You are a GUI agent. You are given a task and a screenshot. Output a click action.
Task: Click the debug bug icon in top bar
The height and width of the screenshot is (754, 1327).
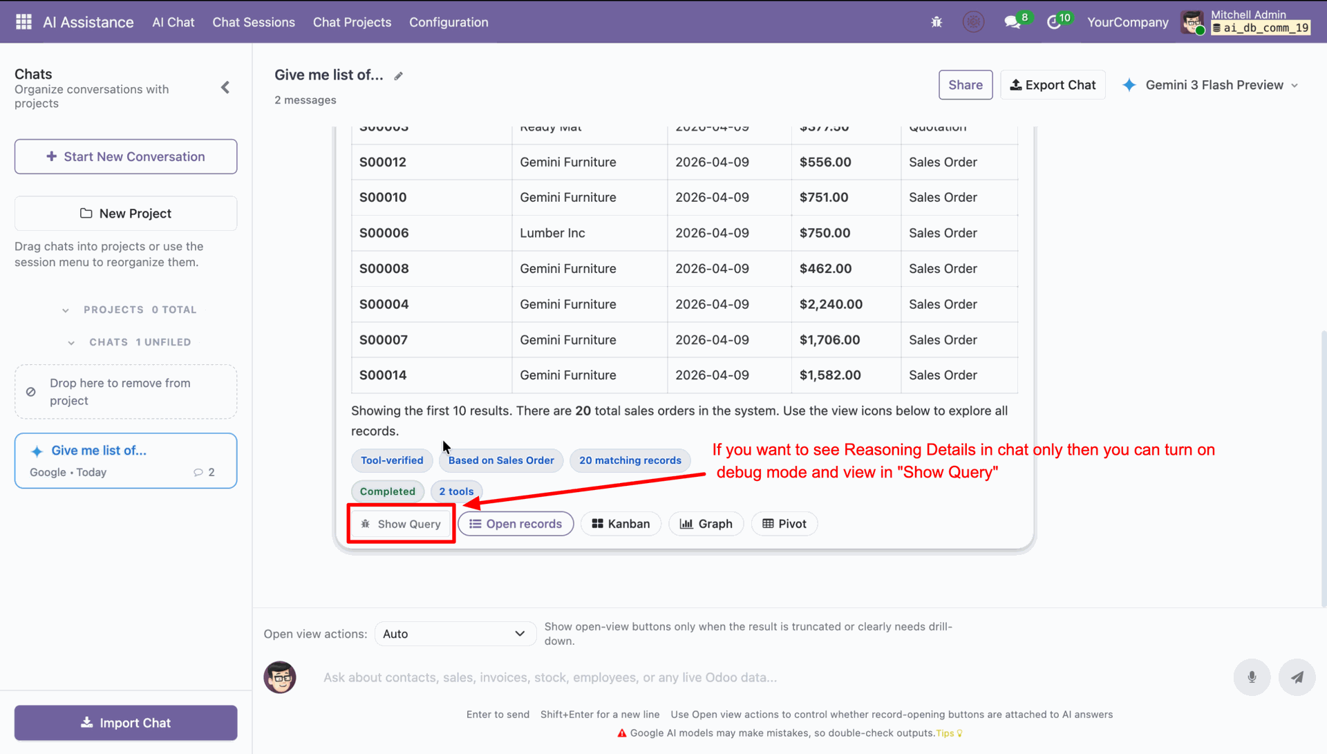(x=937, y=22)
